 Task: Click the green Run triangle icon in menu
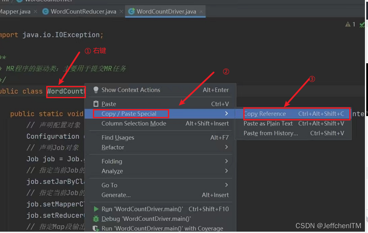coord(96,209)
